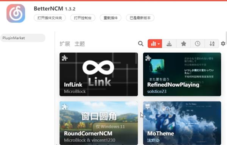Click the brush icon on MoTheme card
The image size is (227, 145).
(148, 106)
